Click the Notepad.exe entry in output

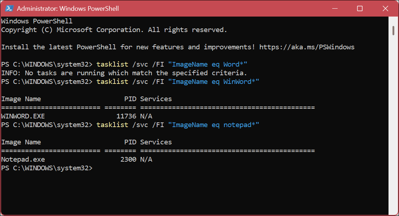click(23, 159)
